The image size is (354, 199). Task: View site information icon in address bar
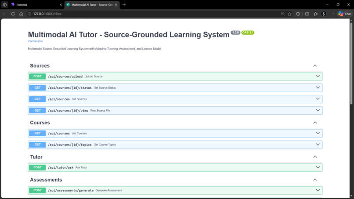(x=29, y=14)
